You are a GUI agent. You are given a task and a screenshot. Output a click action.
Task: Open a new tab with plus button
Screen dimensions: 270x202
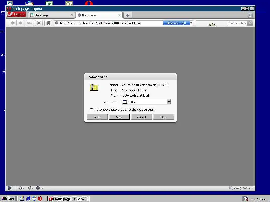pyautogui.click(x=128, y=15)
